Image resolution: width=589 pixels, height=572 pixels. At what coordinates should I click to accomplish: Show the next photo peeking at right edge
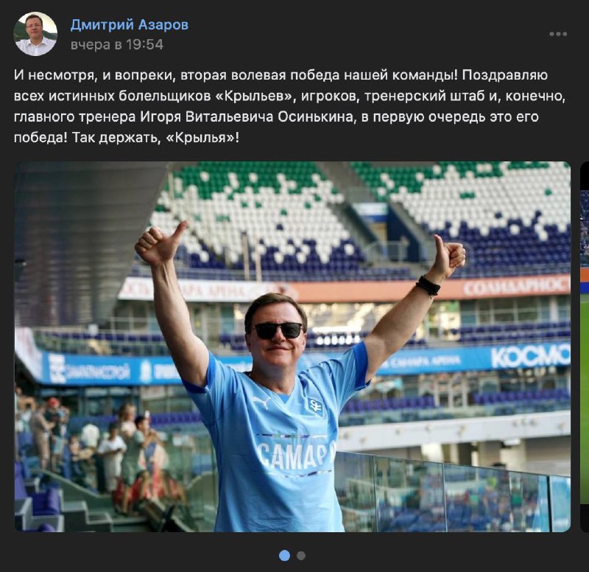[585, 346]
